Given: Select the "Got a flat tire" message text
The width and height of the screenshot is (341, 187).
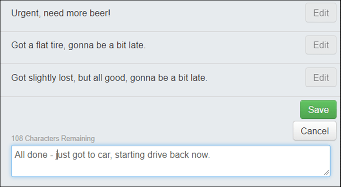Looking at the screenshot, I should pos(78,45).
